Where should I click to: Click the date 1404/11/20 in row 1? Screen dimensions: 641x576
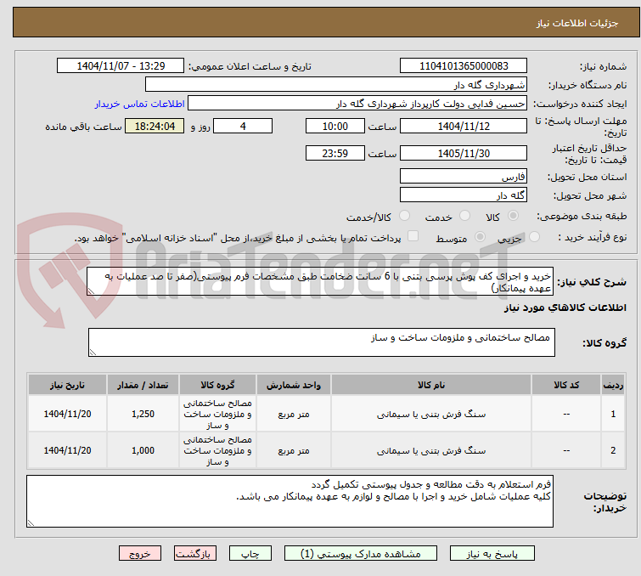pos(67,414)
